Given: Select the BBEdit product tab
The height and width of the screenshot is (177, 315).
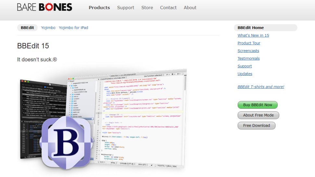Looking at the screenshot, I should click(27, 28).
